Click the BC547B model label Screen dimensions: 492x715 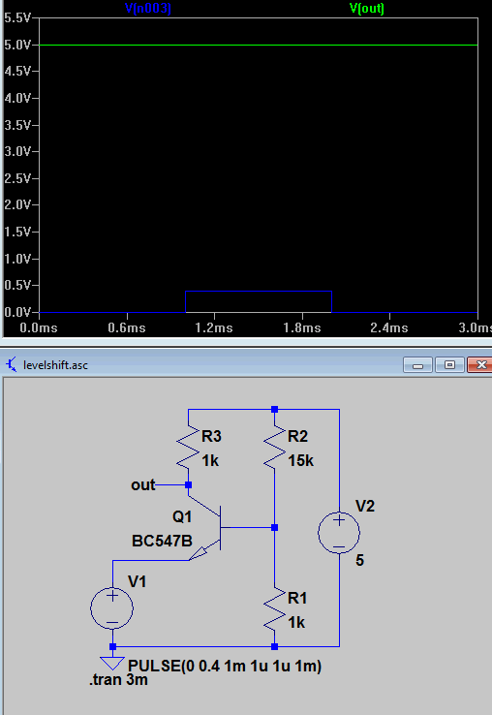162,541
